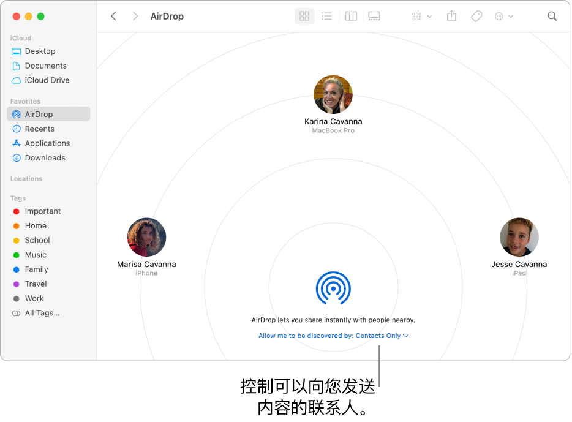Close the Finder window with red button
The width and height of the screenshot is (572, 422).
point(16,17)
